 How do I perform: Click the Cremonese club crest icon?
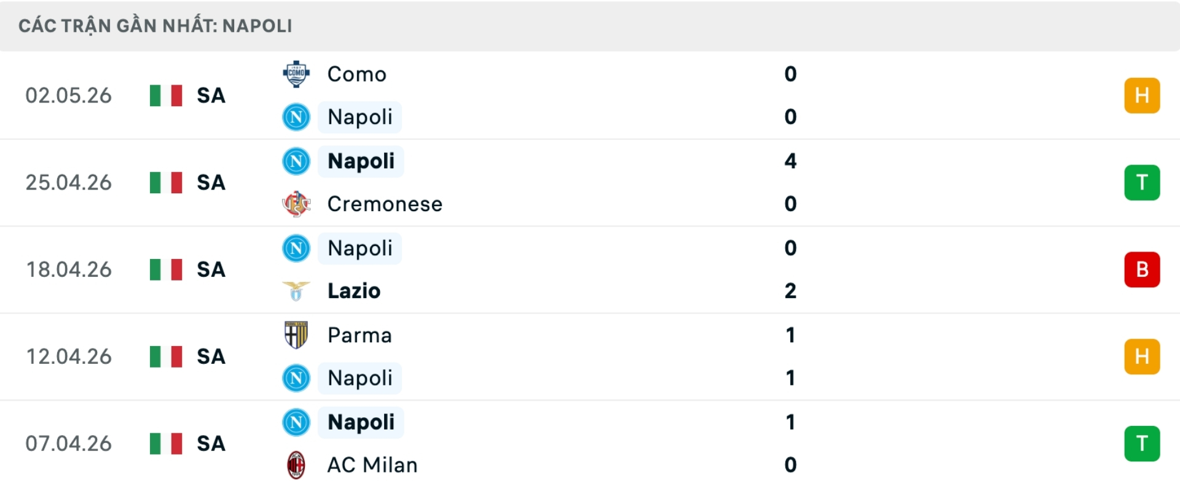(296, 204)
